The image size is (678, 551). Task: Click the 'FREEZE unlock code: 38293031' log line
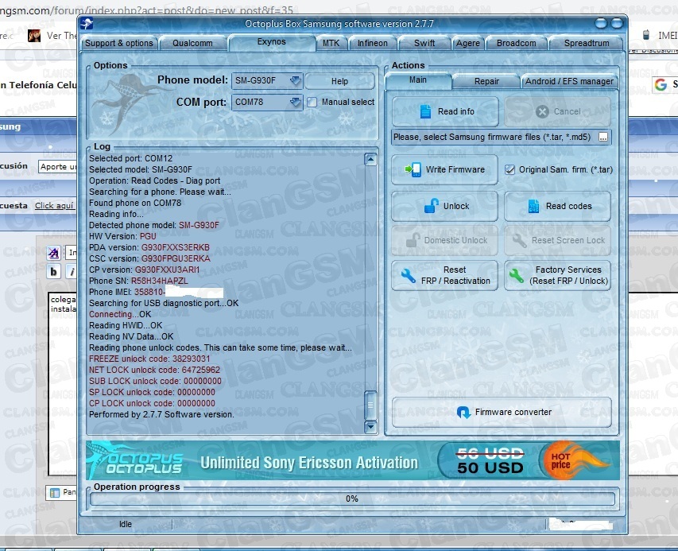tap(149, 359)
